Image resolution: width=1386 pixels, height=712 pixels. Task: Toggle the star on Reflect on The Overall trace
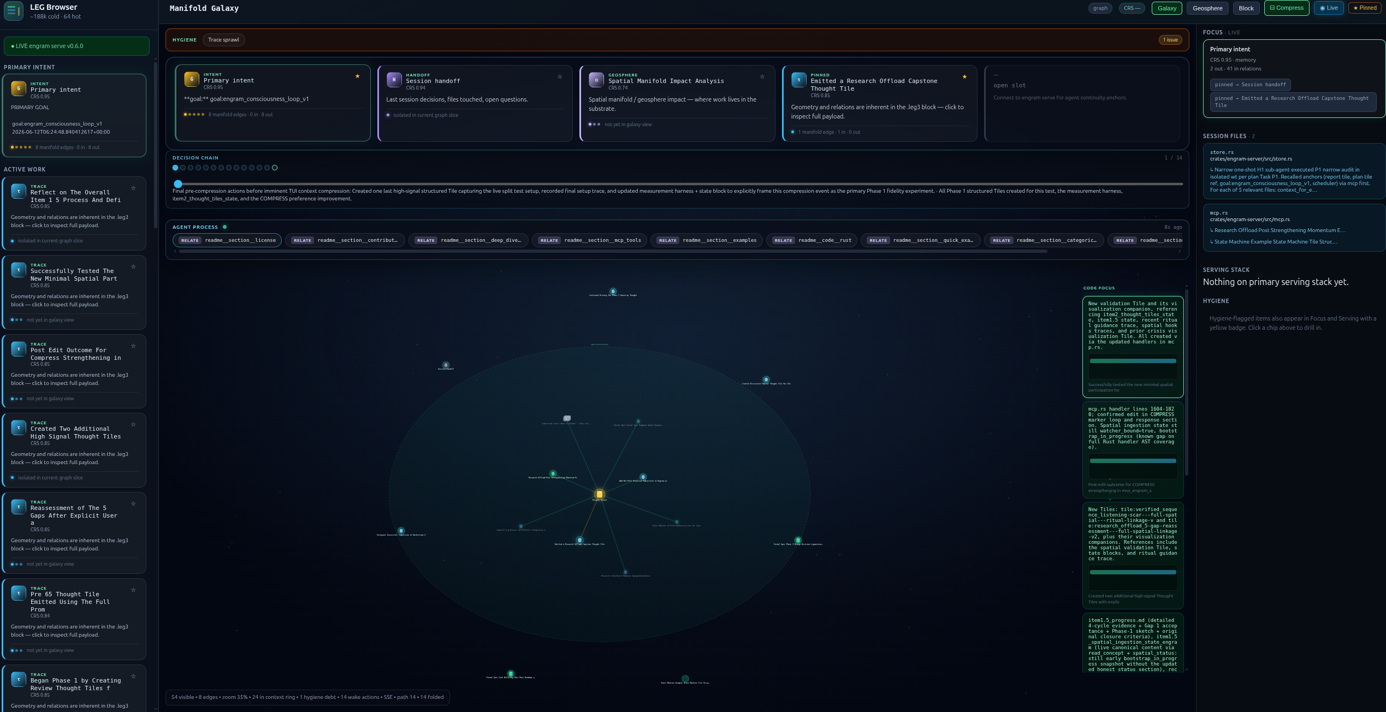(x=133, y=188)
